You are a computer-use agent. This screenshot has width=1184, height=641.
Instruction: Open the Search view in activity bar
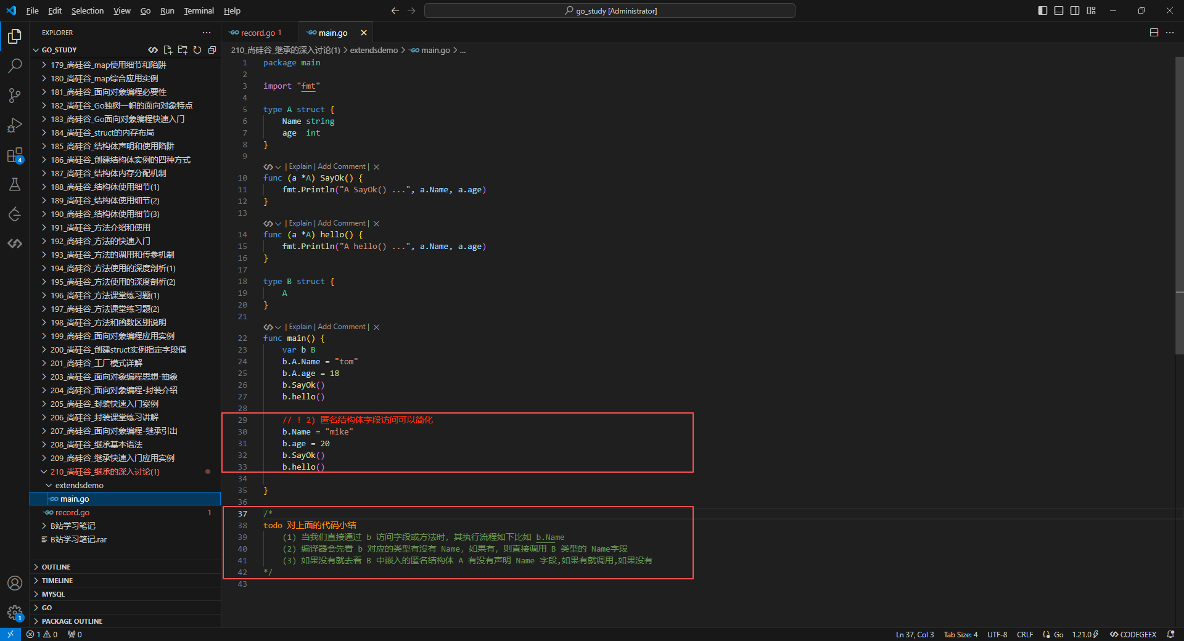pyautogui.click(x=15, y=66)
